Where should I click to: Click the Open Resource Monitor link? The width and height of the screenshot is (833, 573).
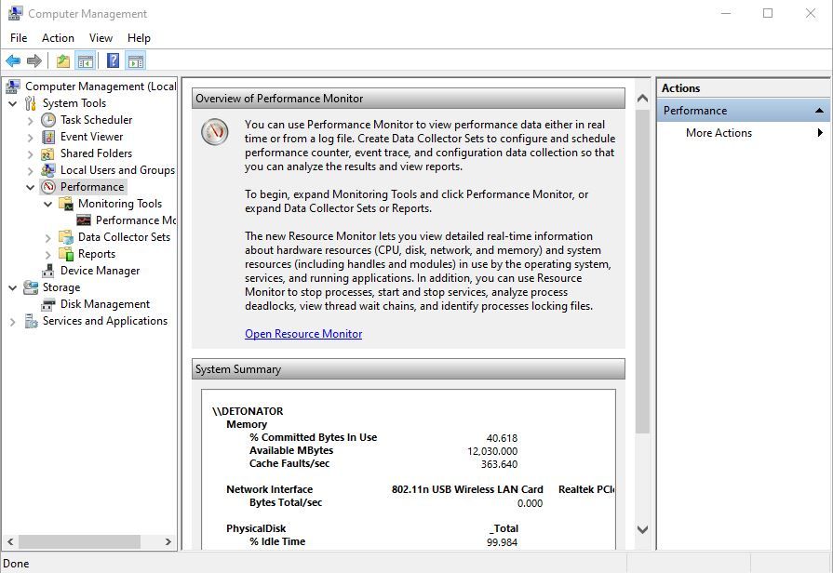tap(303, 334)
